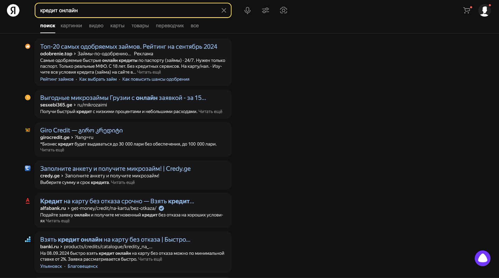The image size is (499, 278).
Task: Click the sesxebi365.ge favicon
Action: tap(28, 97)
